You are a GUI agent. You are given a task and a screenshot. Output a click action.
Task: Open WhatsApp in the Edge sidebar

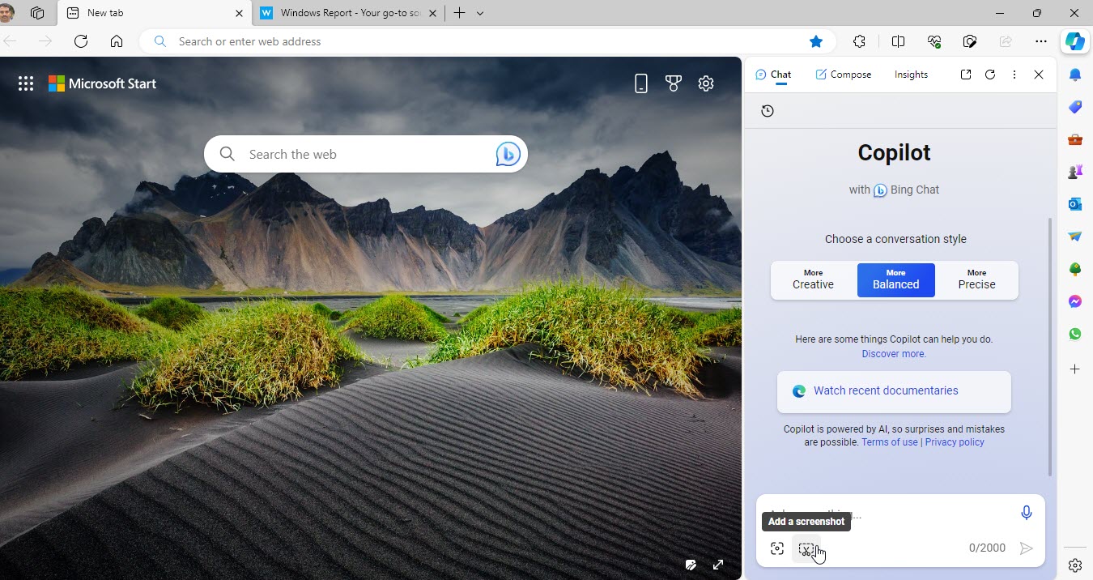click(1075, 334)
